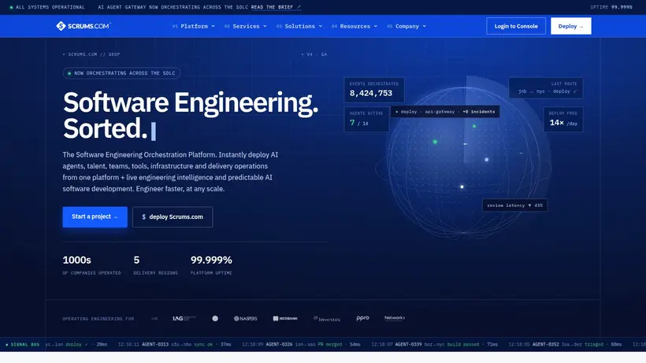
Task: Open the Platform menu
Action: (x=194, y=26)
